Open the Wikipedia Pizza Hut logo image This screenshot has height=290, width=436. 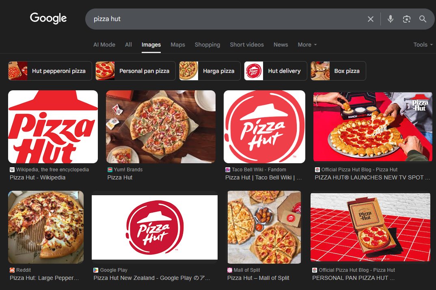(53, 127)
